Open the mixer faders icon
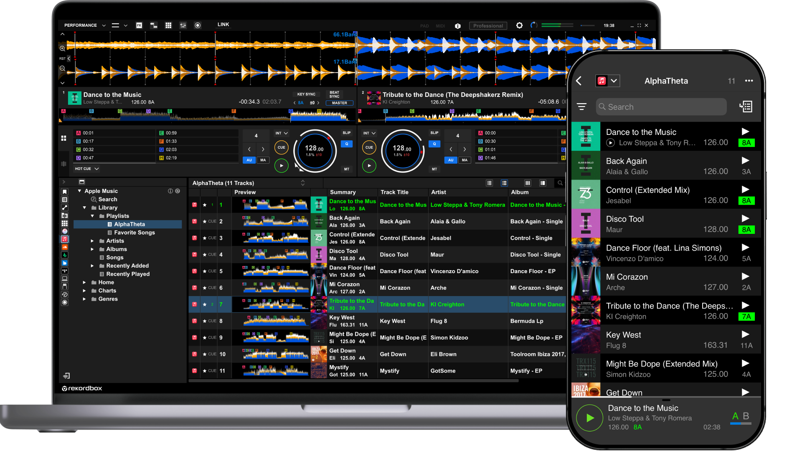Image resolution: width=802 pixels, height=451 pixels. [183, 25]
